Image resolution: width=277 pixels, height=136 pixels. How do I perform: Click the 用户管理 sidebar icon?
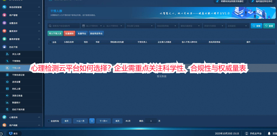point(5,15)
